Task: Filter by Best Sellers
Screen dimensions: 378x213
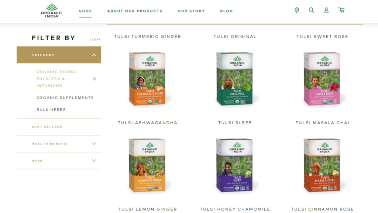Action: 47,127
